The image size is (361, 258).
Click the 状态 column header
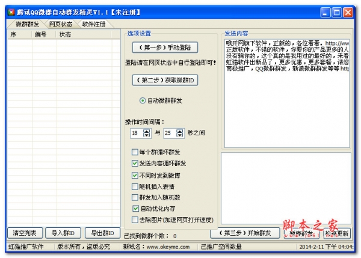tap(84, 34)
